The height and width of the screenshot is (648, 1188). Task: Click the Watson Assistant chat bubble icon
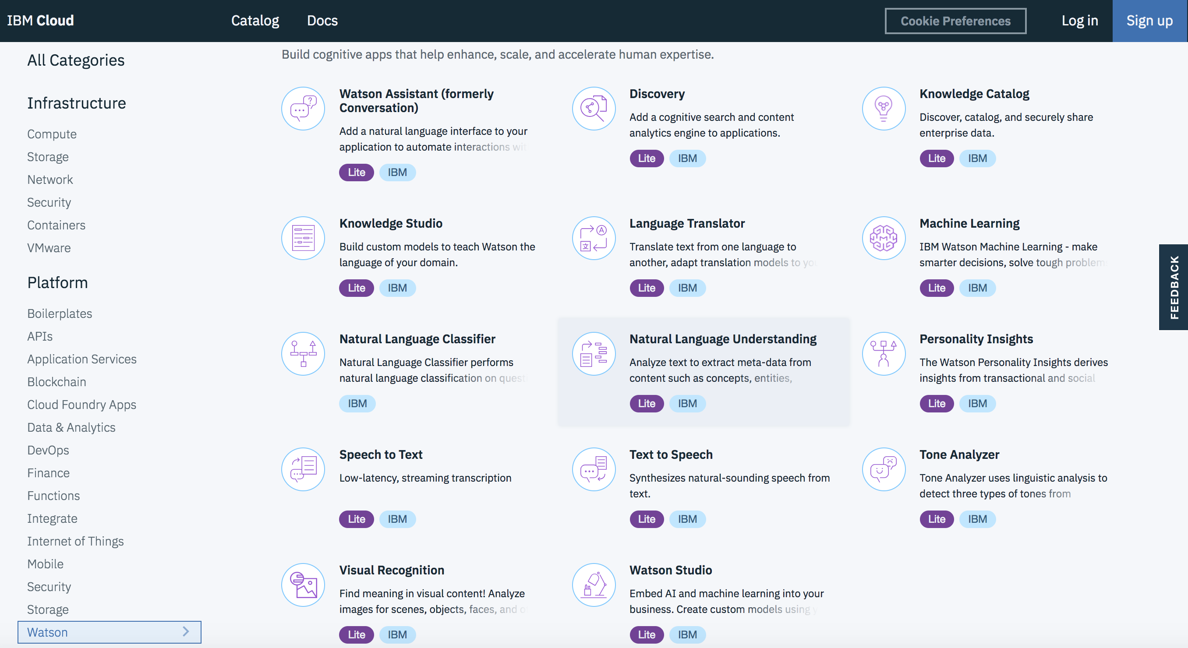pyautogui.click(x=303, y=109)
